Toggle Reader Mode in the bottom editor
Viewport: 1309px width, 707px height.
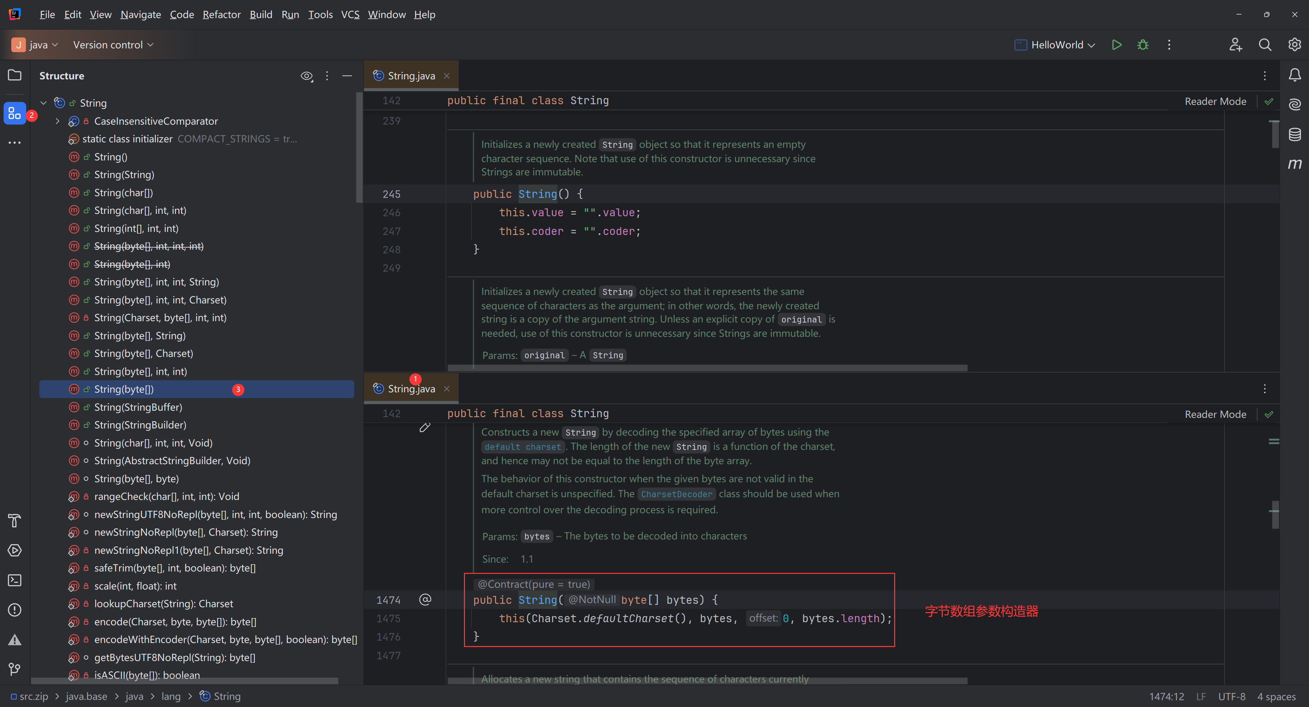pyautogui.click(x=1215, y=414)
